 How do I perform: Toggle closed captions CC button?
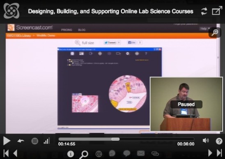pos(99,154)
